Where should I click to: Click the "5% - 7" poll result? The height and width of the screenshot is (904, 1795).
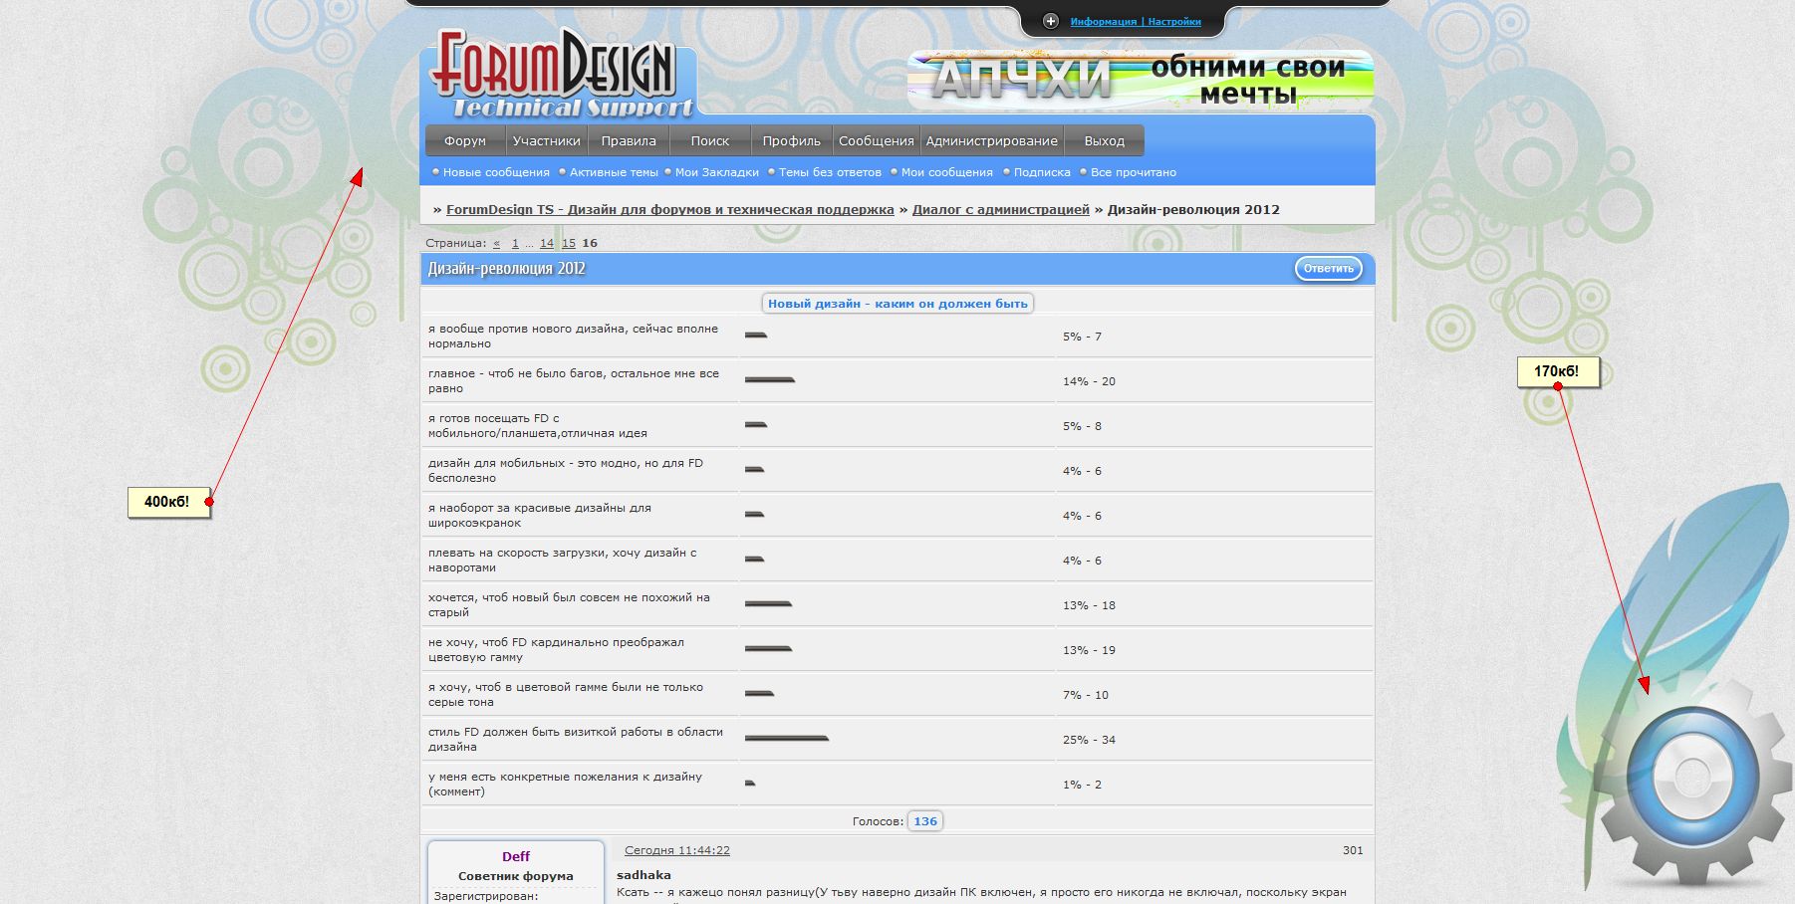click(1082, 337)
